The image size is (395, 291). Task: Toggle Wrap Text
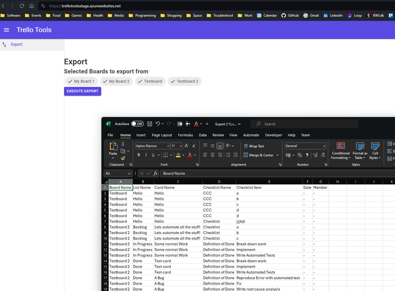point(254,146)
